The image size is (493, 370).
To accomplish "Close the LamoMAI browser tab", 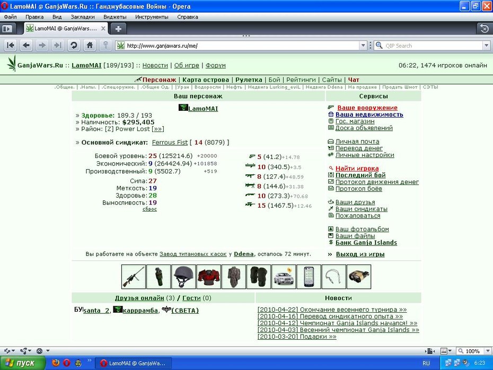I will [103, 28].
